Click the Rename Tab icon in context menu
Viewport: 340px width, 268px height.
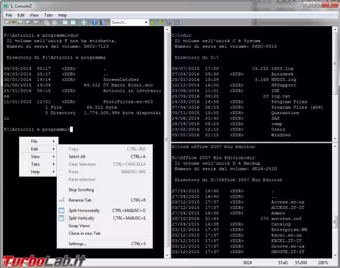click(x=61, y=200)
